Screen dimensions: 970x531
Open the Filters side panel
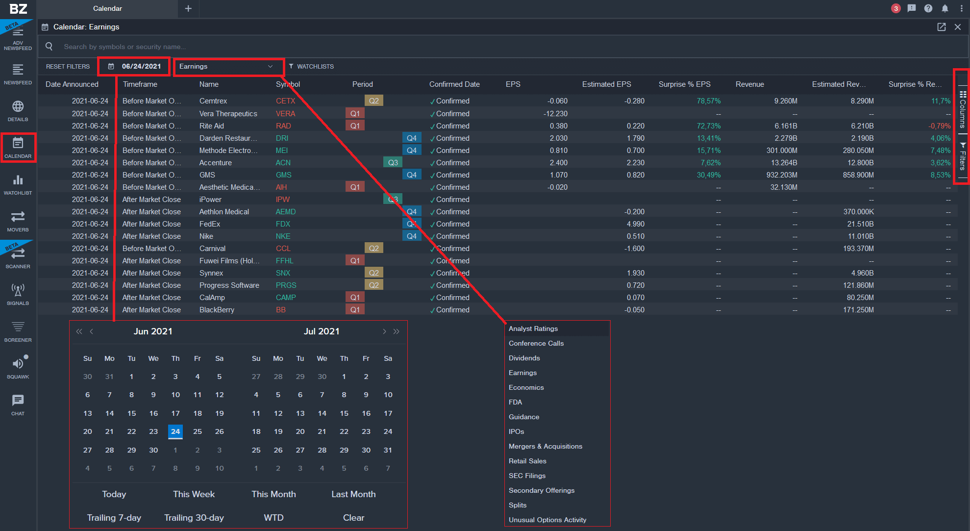click(963, 156)
